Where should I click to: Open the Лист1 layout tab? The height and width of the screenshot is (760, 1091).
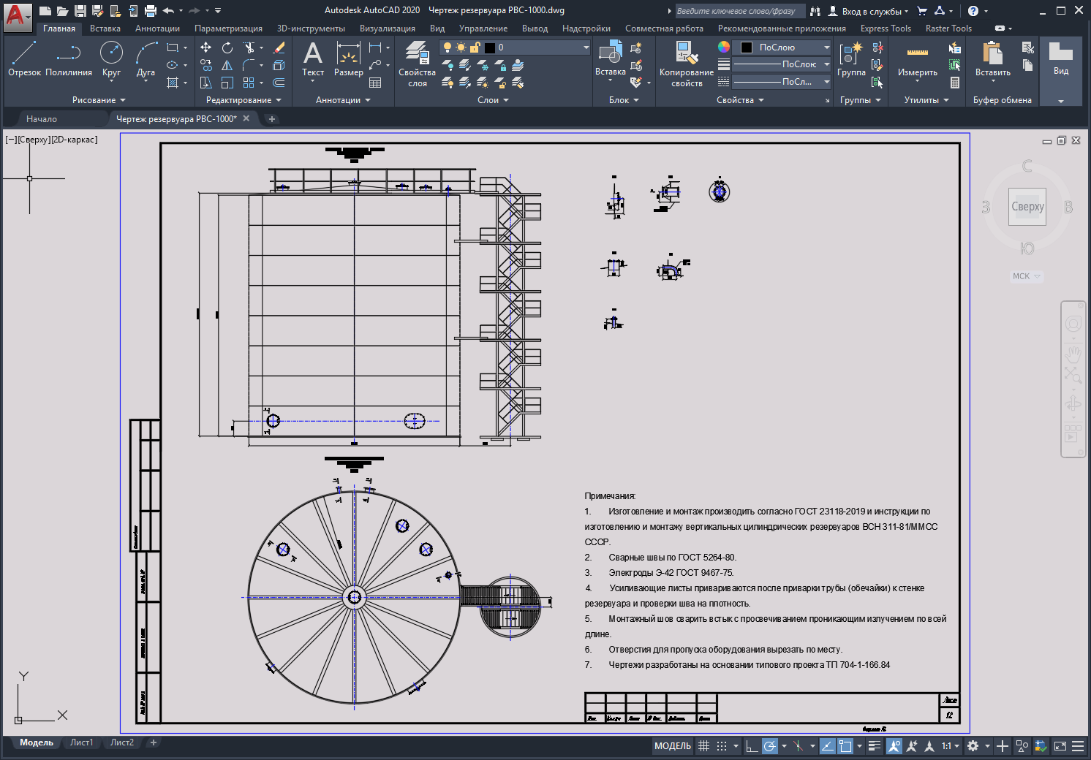(x=81, y=742)
